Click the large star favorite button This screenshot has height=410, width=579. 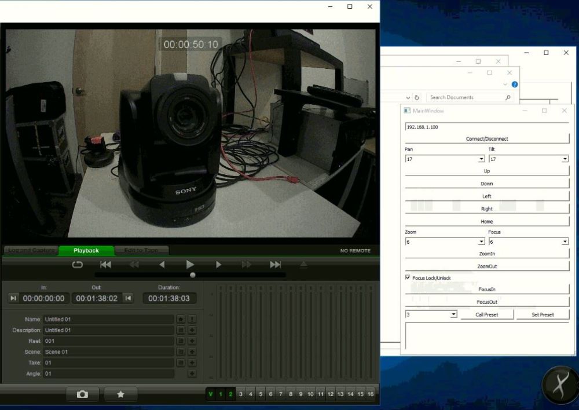pos(121,394)
